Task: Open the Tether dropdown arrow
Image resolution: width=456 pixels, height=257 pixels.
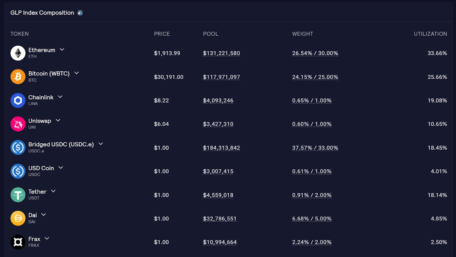Action: pyautogui.click(x=53, y=191)
